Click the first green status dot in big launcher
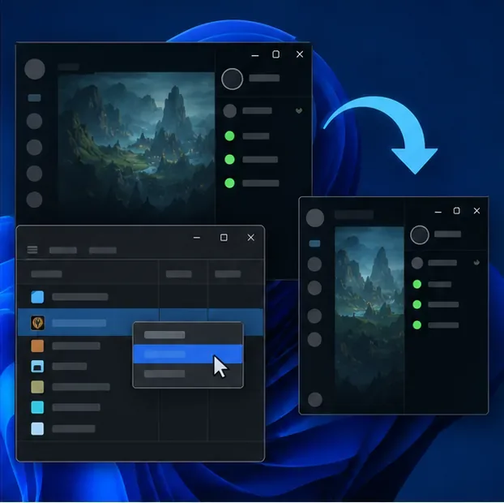Image resolution: width=504 pixels, height=503 pixels. 229,135
